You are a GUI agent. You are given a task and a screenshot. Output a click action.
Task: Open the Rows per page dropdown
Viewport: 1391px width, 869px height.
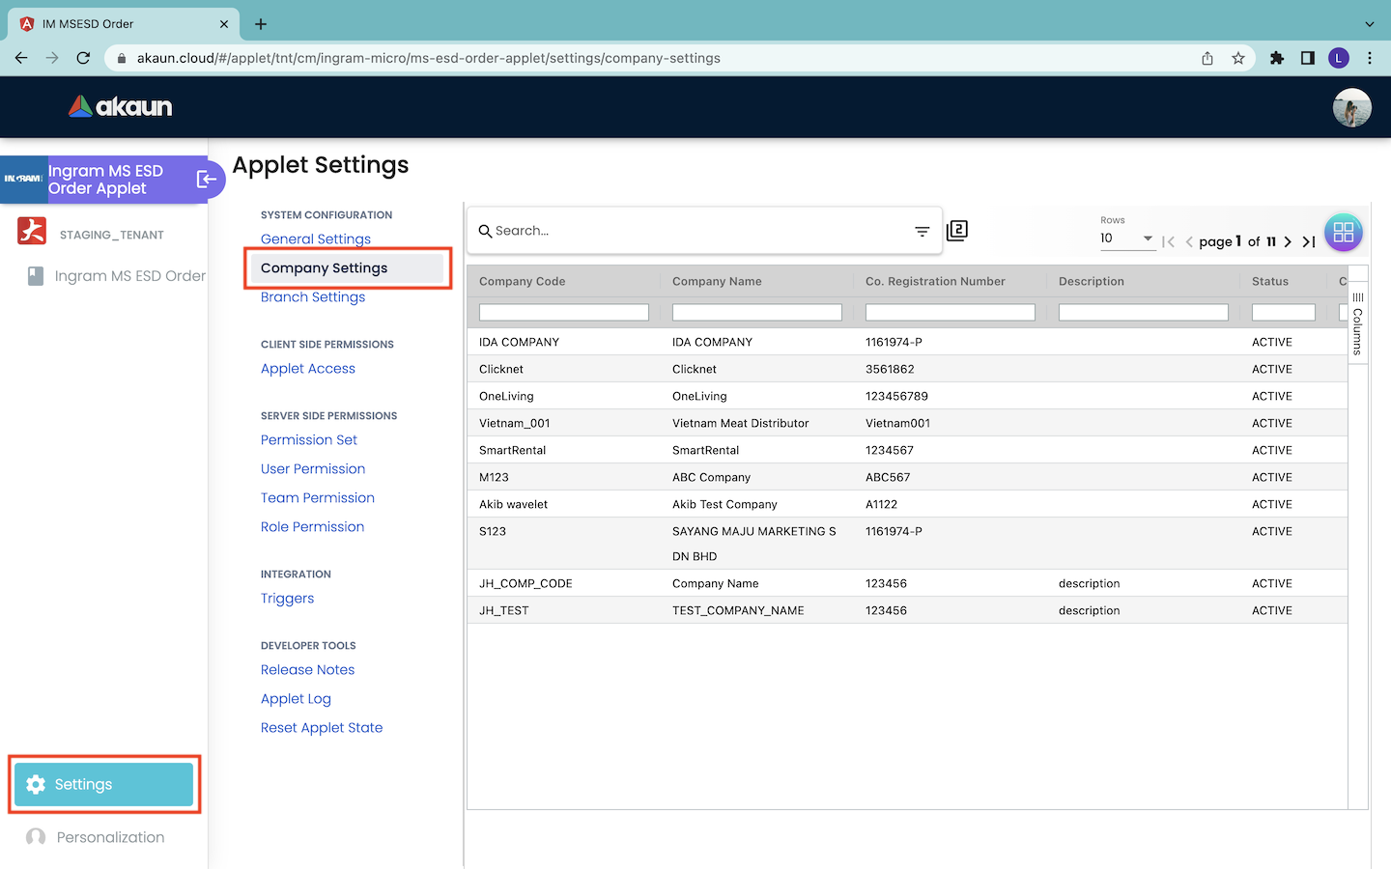tap(1126, 238)
